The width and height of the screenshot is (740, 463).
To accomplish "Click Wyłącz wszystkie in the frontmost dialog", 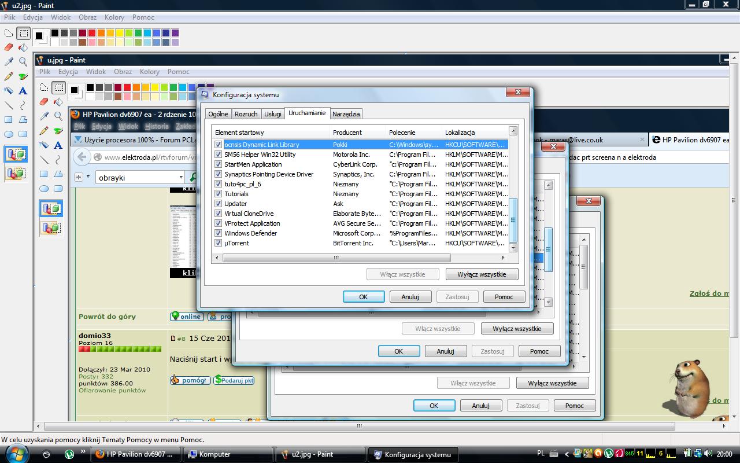I will click(x=482, y=274).
